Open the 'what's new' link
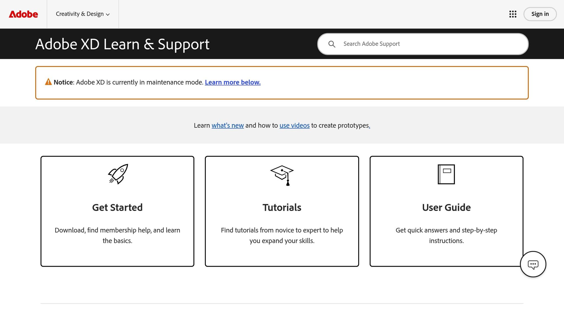This screenshot has width=564, height=317. click(x=227, y=125)
